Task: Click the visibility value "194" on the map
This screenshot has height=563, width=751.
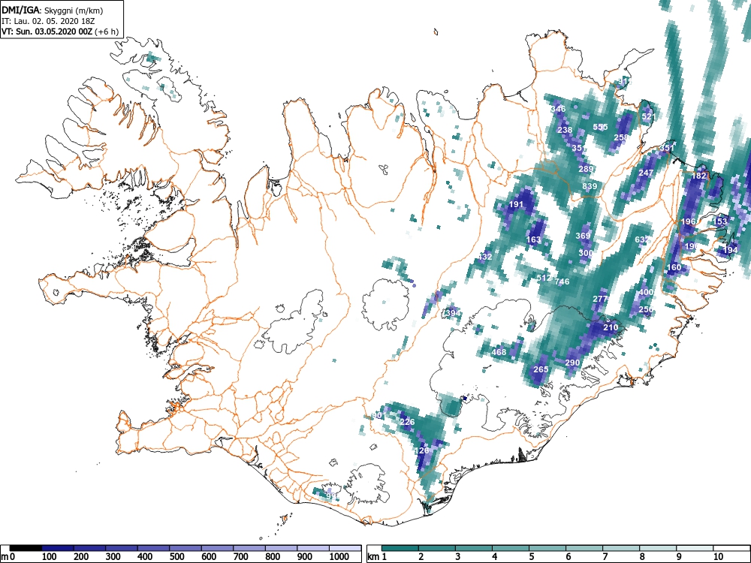Action: (x=731, y=250)
